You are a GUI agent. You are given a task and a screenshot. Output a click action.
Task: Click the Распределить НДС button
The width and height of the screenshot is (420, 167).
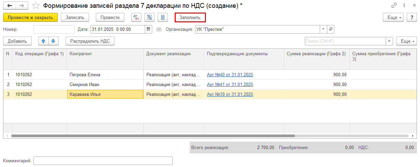[90, 41]
